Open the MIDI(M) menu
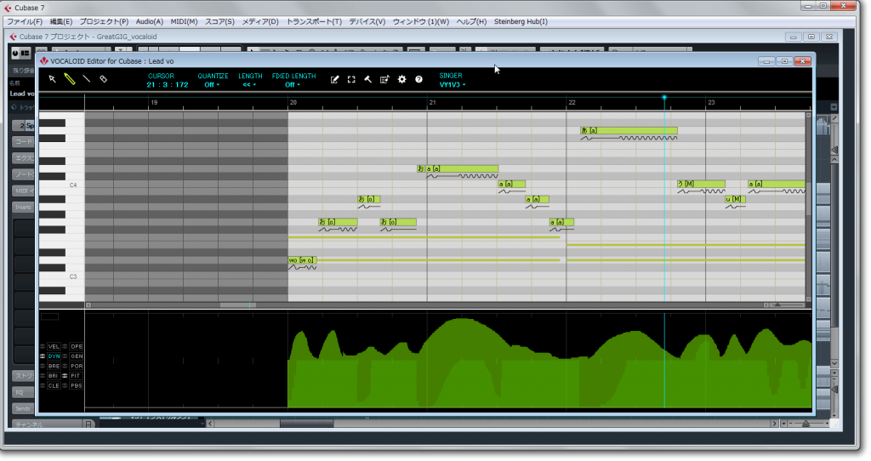The image size is (871, 461). [184, 21]
